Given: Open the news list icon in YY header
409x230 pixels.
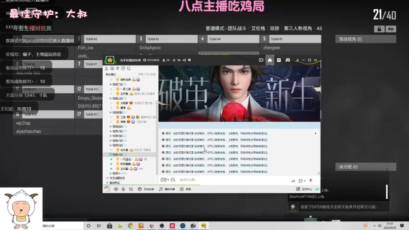Looking at the screenshot, I should pos(279,60).
